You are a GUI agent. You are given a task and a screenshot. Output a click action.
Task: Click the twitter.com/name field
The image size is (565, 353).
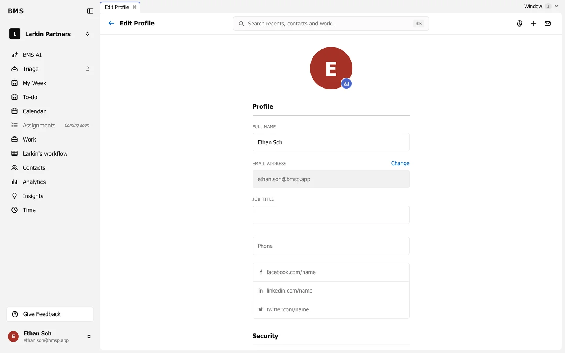pos(331,309)
